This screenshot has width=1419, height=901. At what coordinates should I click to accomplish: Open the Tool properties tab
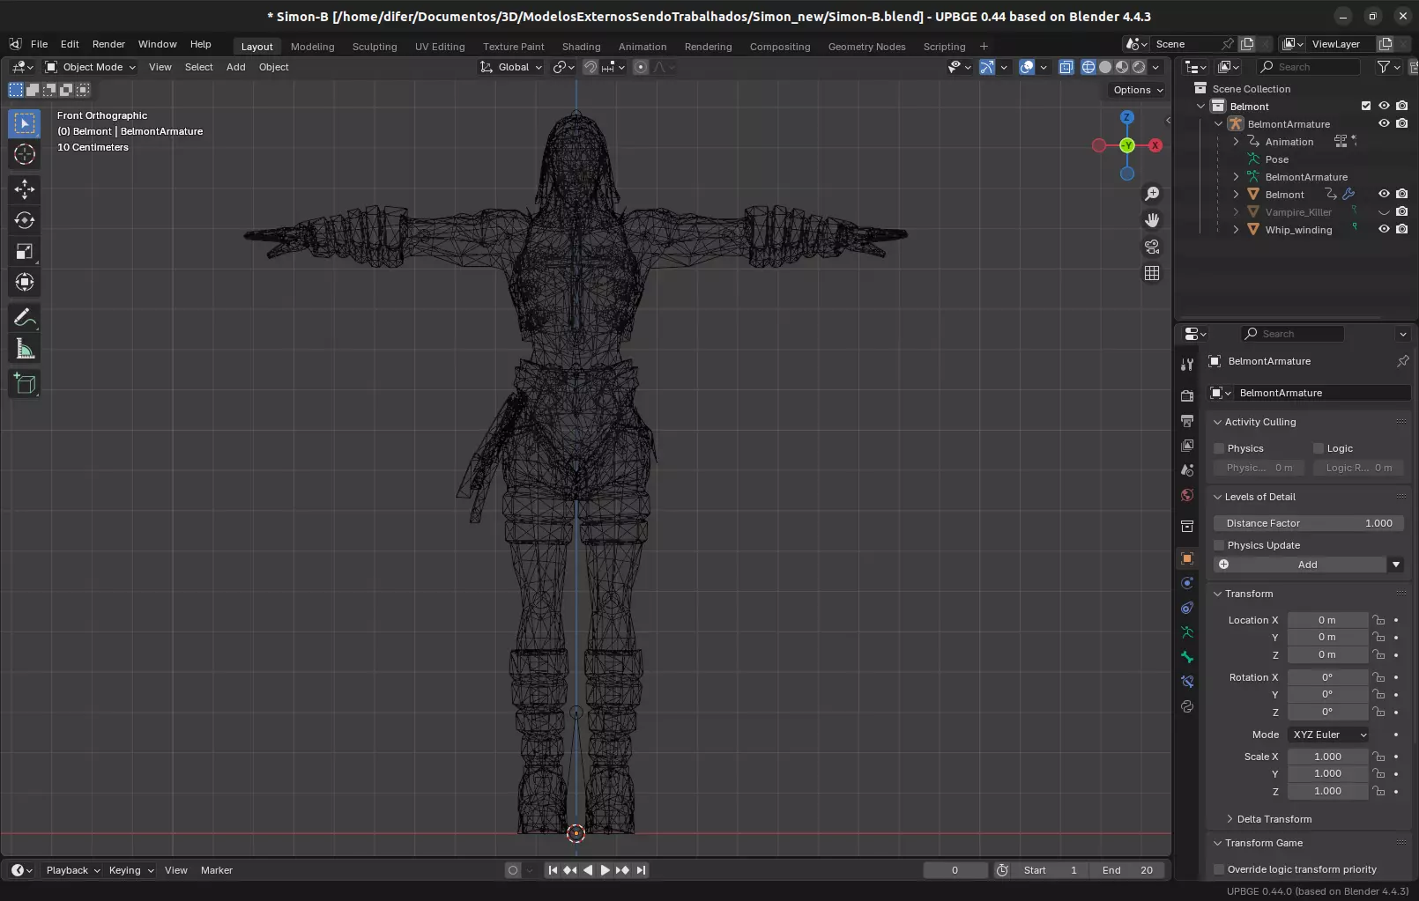point(1187,365)
